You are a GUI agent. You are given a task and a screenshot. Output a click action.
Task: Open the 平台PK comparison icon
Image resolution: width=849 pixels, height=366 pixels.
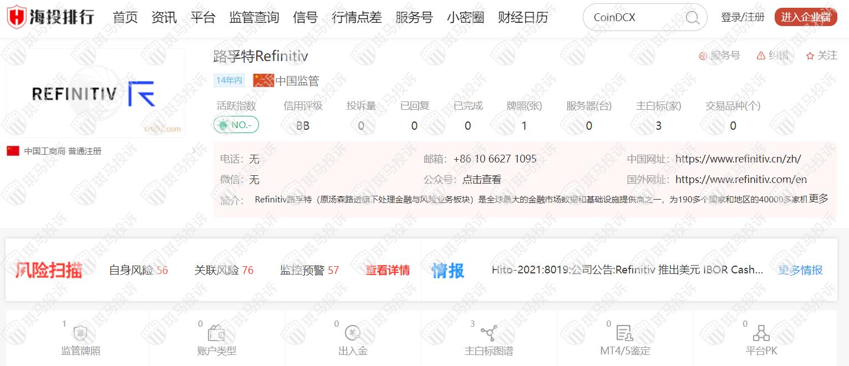pos(761,333)
